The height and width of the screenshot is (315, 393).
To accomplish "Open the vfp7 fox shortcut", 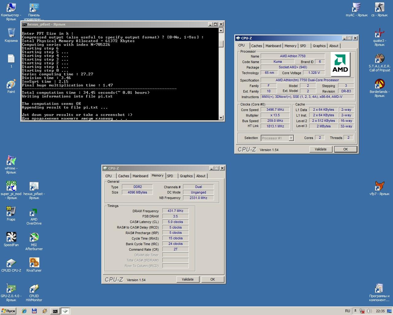I will (379, 188).
